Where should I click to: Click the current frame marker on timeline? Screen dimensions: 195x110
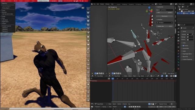pos(113,79)
